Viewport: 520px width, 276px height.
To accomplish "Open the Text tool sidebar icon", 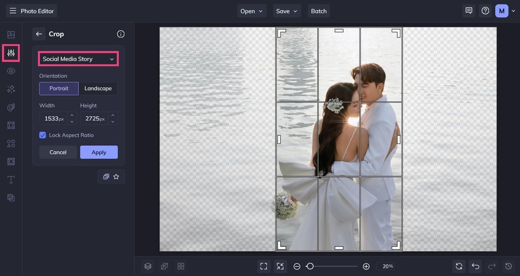I will pos(11,180).
